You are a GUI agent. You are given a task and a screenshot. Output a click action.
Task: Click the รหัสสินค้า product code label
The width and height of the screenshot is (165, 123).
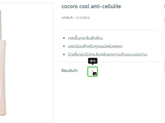pos(67,18)
